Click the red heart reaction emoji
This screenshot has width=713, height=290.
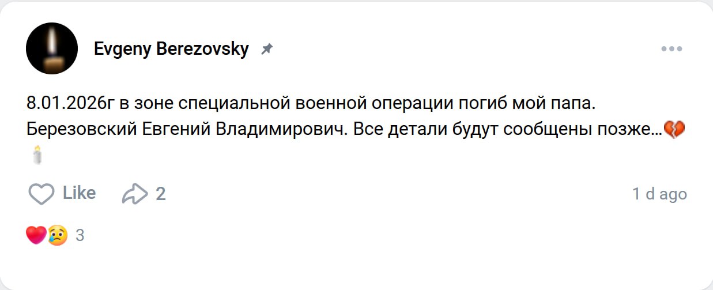[x=36, y=235]
